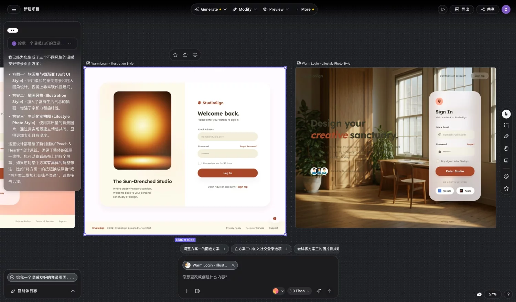Open the 3.0 Flash model dropdown

299,291
